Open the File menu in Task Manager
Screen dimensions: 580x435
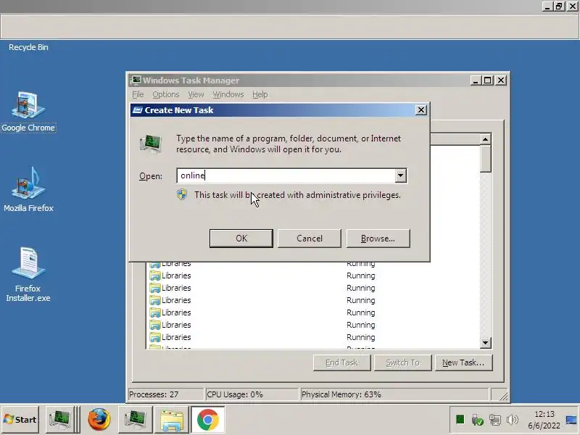click(x=138, y=95)
